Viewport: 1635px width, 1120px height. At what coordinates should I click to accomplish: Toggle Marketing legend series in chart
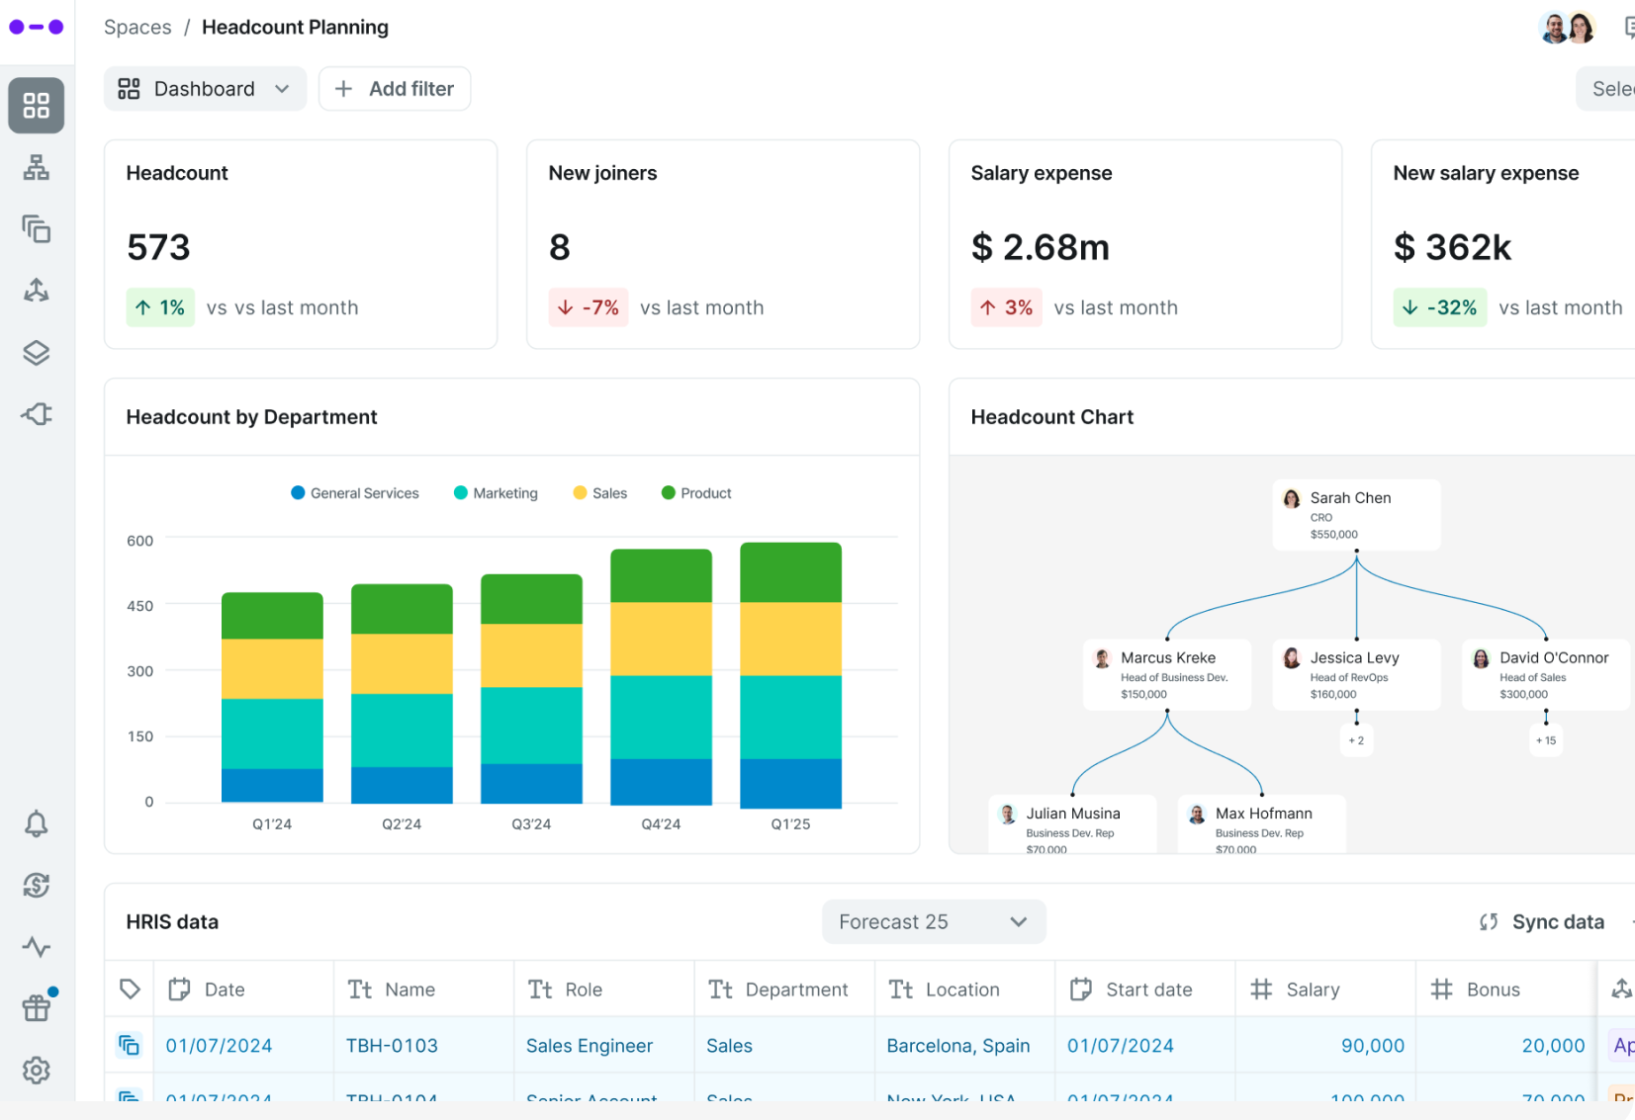(496, 493)
